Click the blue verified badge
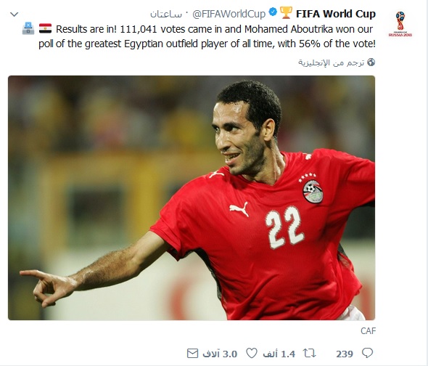This screenshot has width=428, height=366. 273,12
